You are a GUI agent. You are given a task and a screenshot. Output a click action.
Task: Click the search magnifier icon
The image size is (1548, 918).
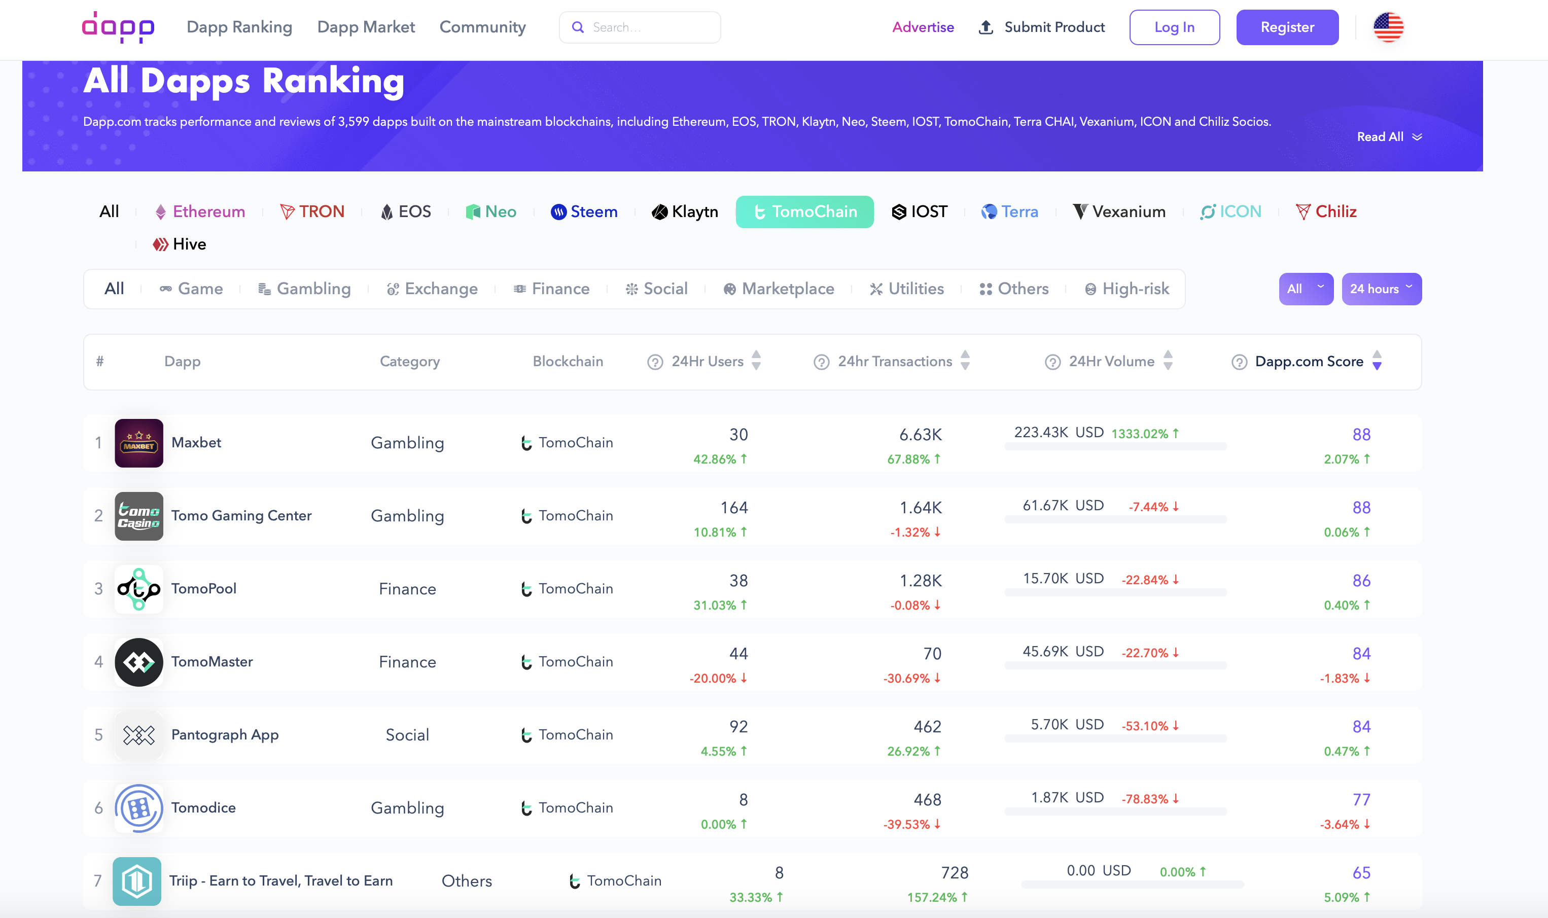(x=578, y=27)
